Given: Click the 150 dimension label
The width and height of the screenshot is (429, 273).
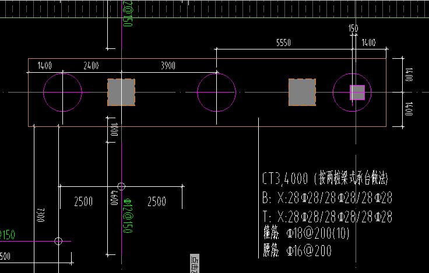Looking at the screenshot, I should click(353, 29).
